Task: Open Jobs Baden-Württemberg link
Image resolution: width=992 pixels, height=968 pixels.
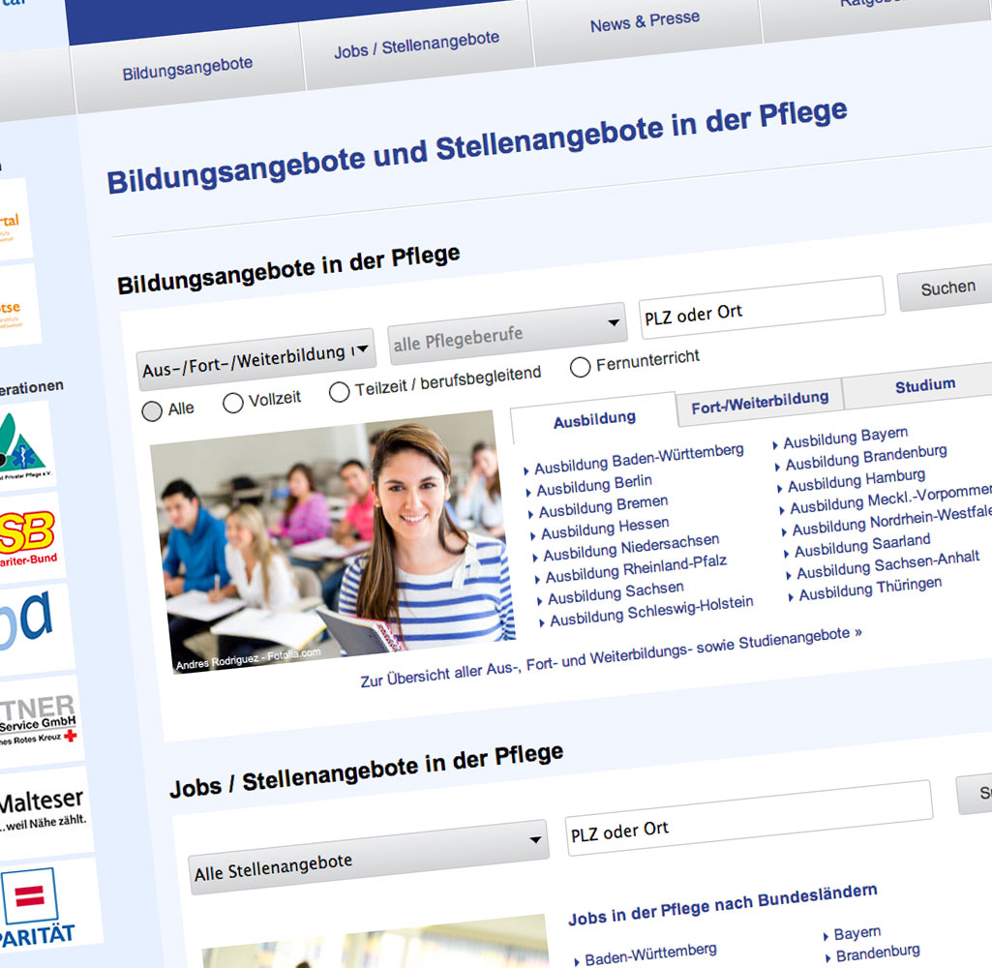Action: click(x=650, y=954)
